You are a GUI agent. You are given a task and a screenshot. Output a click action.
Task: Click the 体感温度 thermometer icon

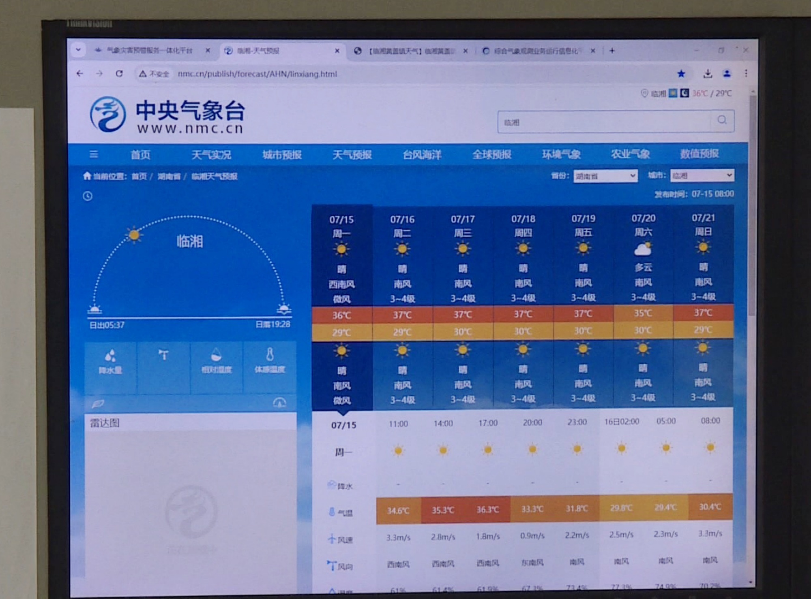(270, 354)
